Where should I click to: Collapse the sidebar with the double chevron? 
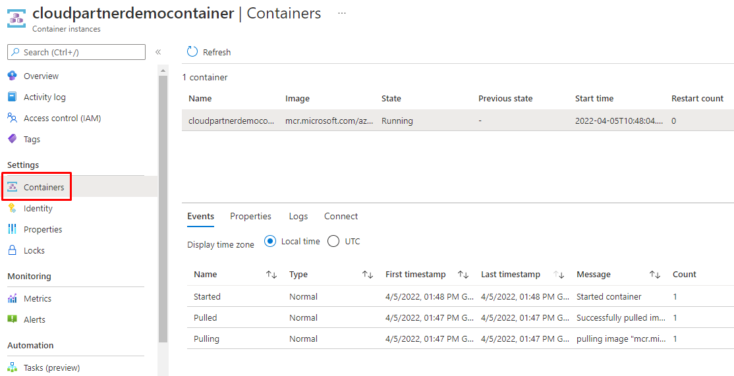coord(158,52)
